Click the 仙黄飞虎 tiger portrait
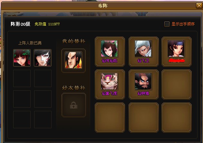203x143 pixels. point(109,81)
